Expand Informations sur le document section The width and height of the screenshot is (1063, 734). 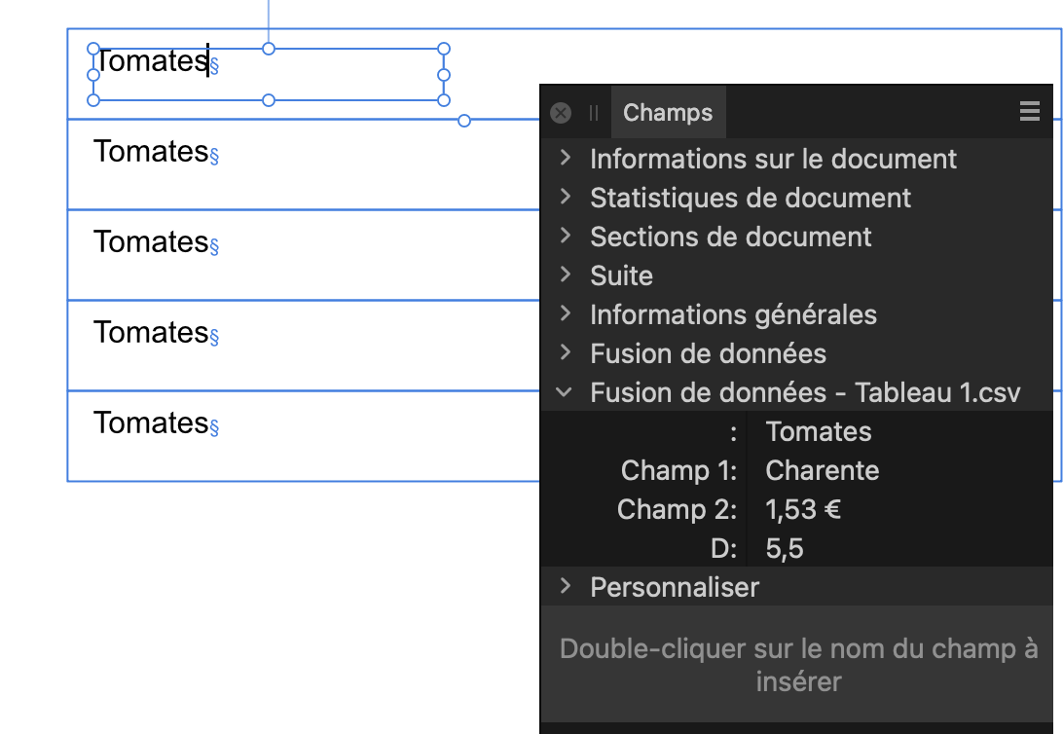(x=566, y=158)
